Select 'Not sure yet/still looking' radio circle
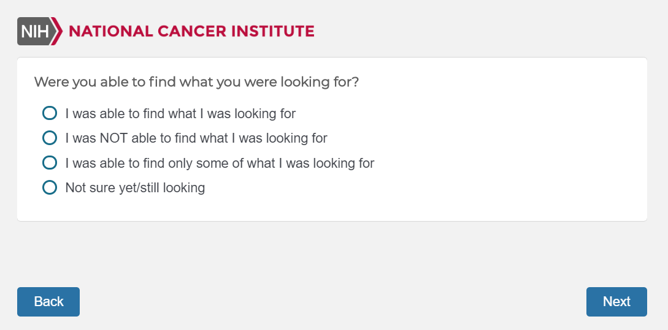The image size is (668, 330). click(x=49, y=187)
